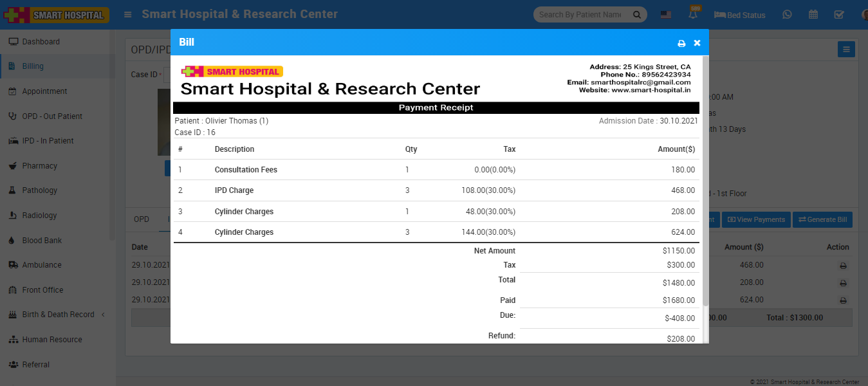
Task: Click the search magnifier icon
Action: click(637, 15)
